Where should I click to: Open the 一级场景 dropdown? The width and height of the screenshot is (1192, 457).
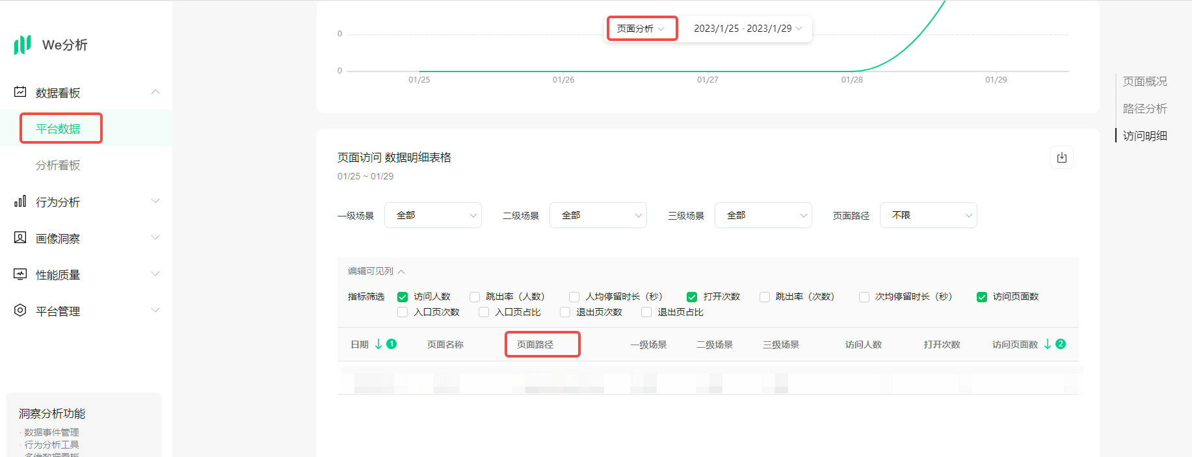432,215
